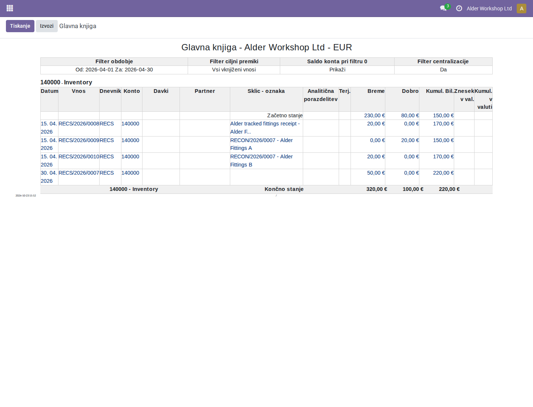Open the user avatar A menu
Image resolution: width=533 pixels, height=407 pixels.
pyautogui.click(x=522, y=9)
